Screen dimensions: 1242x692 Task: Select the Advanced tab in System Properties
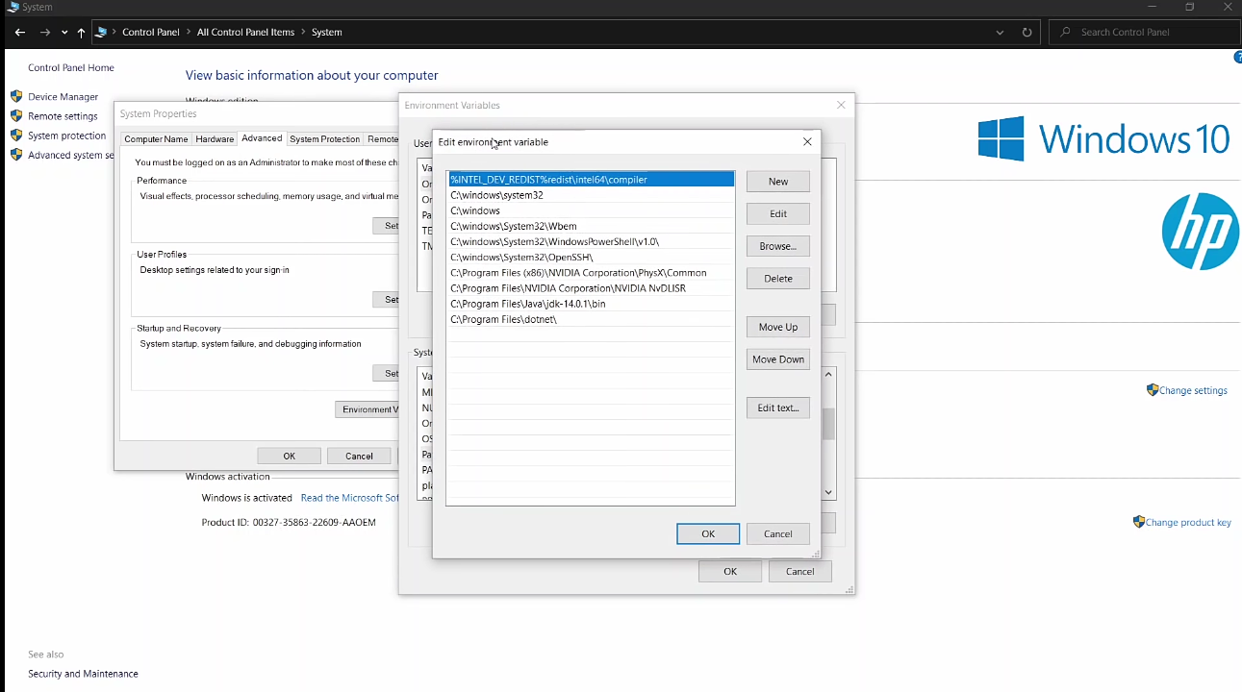tap(262, 138)
